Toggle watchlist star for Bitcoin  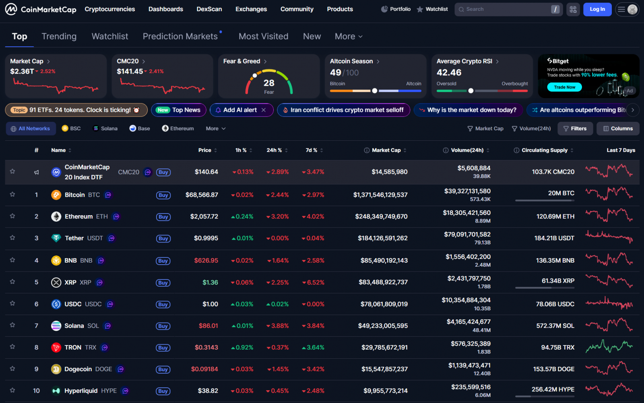12,195
